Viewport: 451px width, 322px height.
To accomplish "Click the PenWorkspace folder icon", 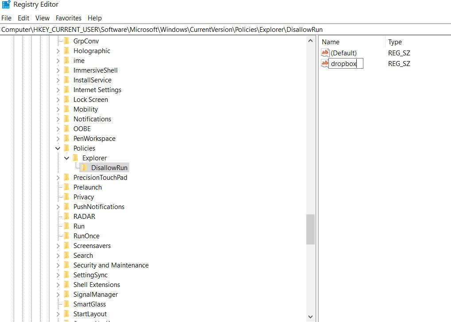I will point(66,138).
